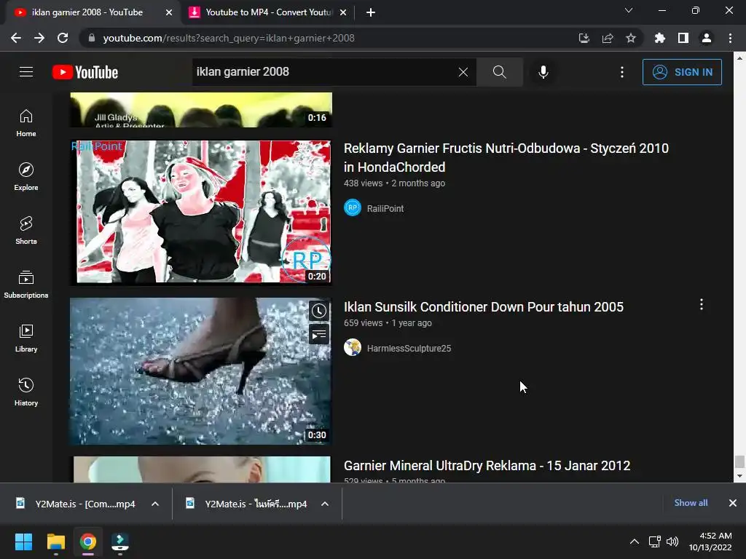This screenshot has height=559, width=746.
Task: Close the iklan garnier 2008 tab
Action: click(169, 12)
